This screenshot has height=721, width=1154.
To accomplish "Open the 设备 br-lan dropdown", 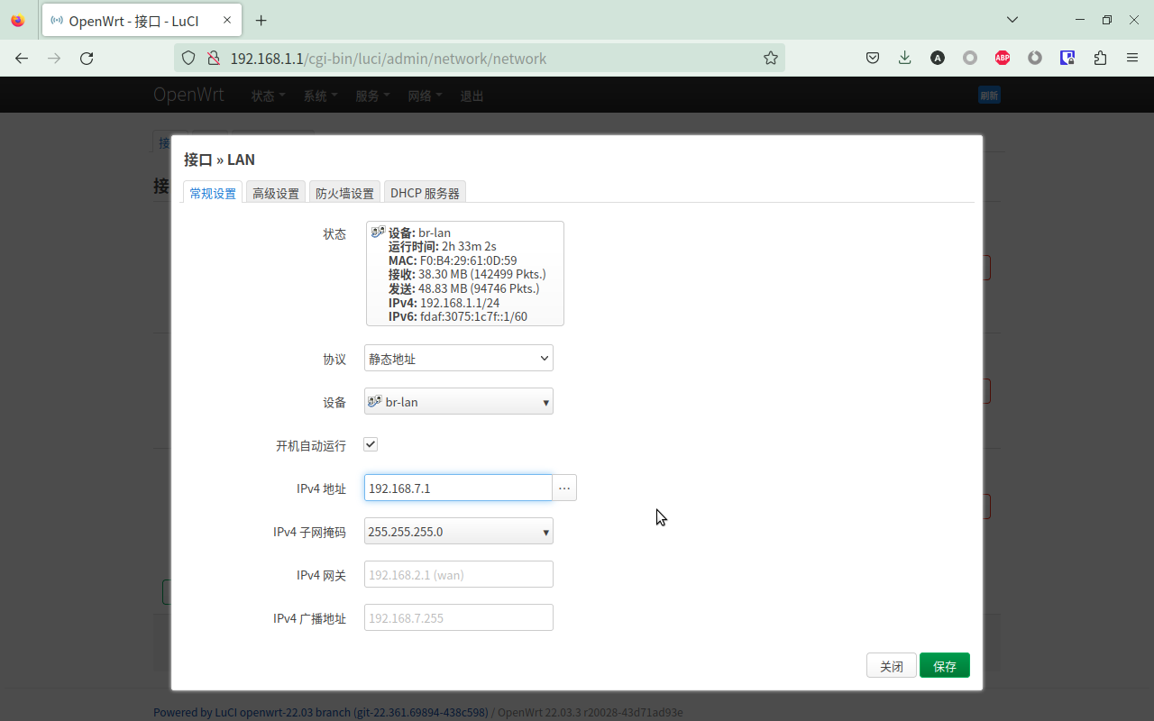I will [459, 401].
